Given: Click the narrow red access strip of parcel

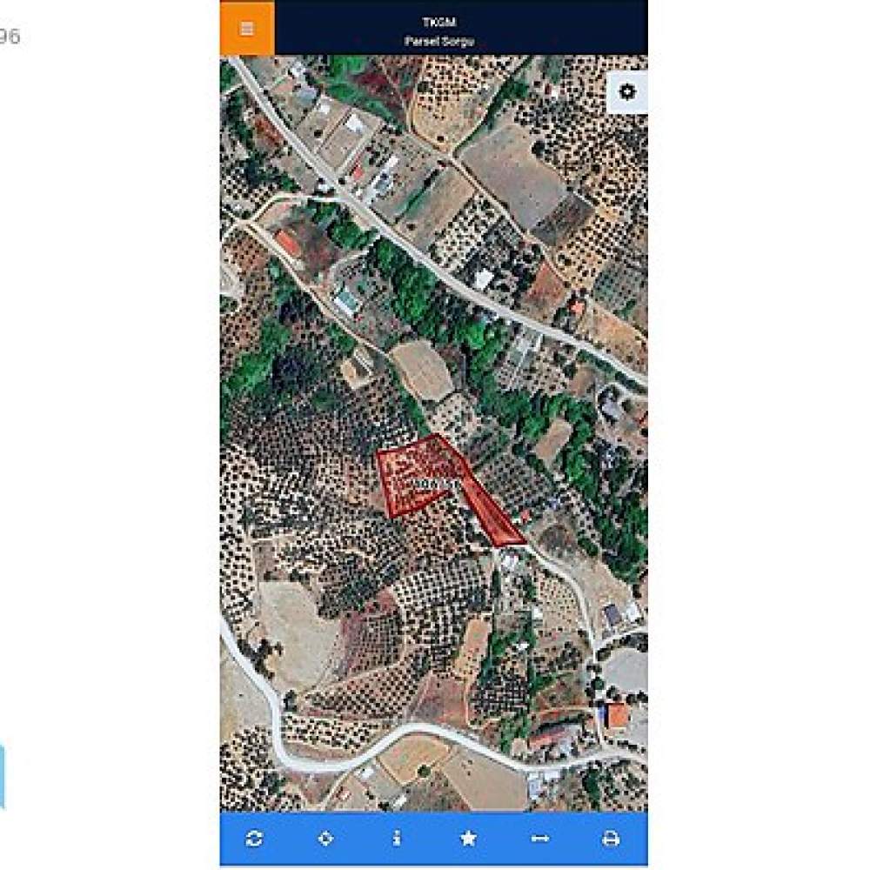Looking at the screenshot, I should 492,512.
